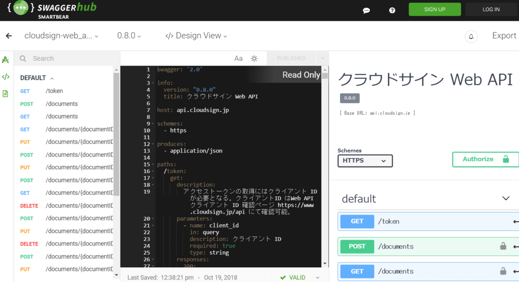Viewport: 519px width, 282px height.
Task: Open the help question mark icon
Action: click(x=392, y=10)
